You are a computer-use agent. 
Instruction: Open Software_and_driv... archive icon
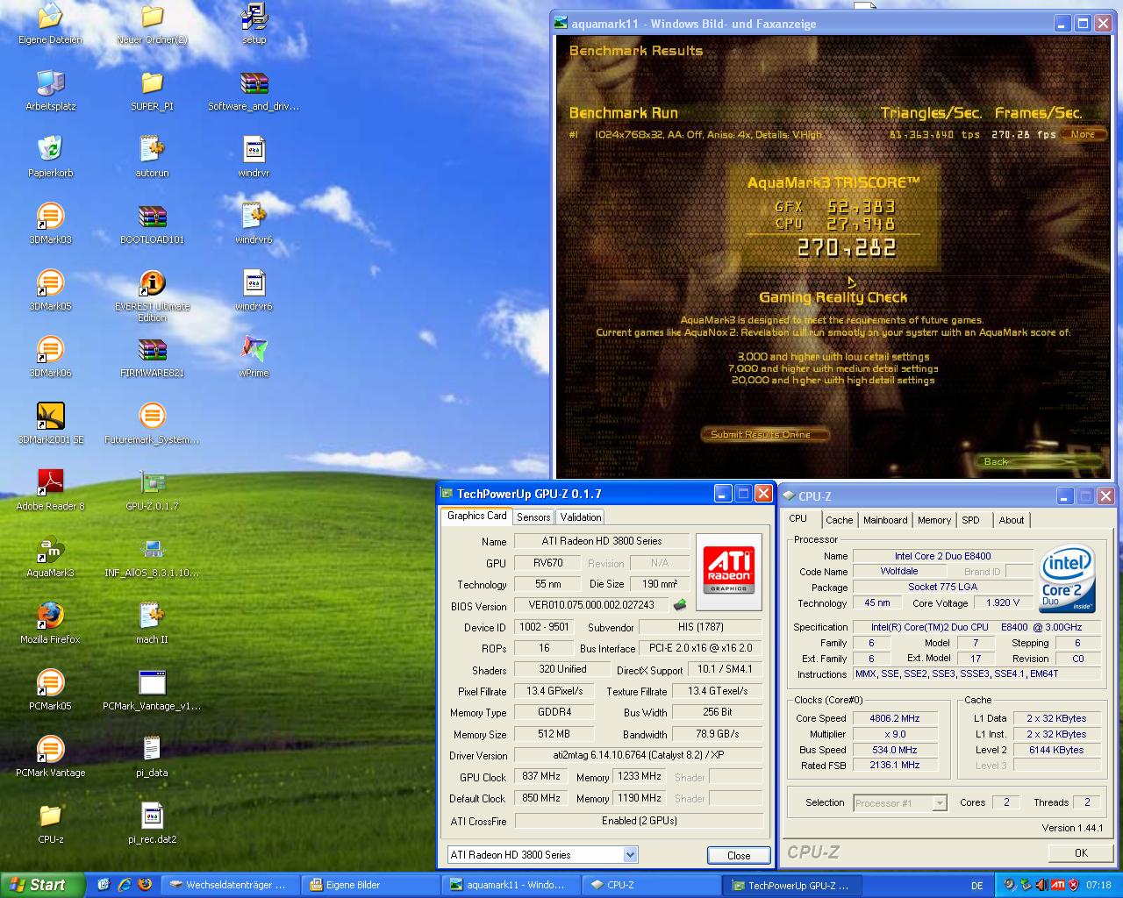click(254, 82)
